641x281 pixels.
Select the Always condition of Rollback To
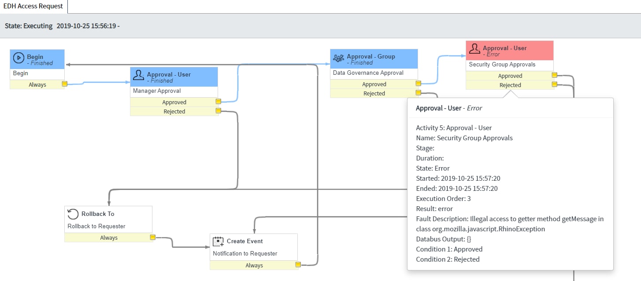point(108,238)
